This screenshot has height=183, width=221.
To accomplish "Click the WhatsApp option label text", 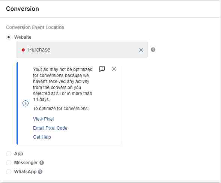I will coord(26,172).
